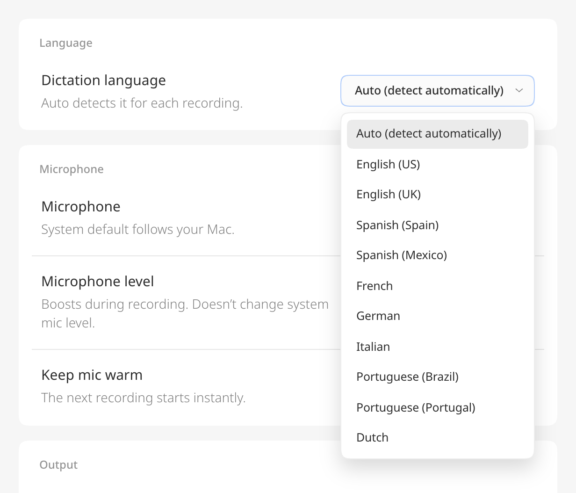Click the Microphone level setting title
The width and height of the screenshot is (576, 493).
point(98,282)
